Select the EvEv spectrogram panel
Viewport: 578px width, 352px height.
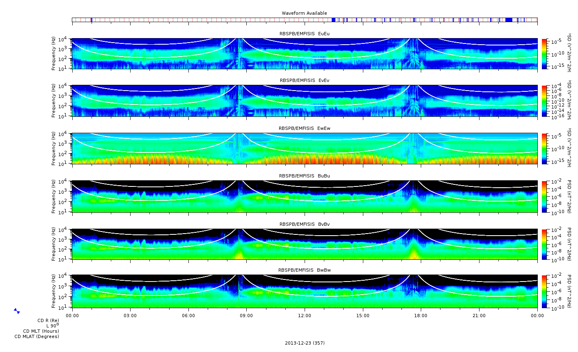(x=304, y=101)
